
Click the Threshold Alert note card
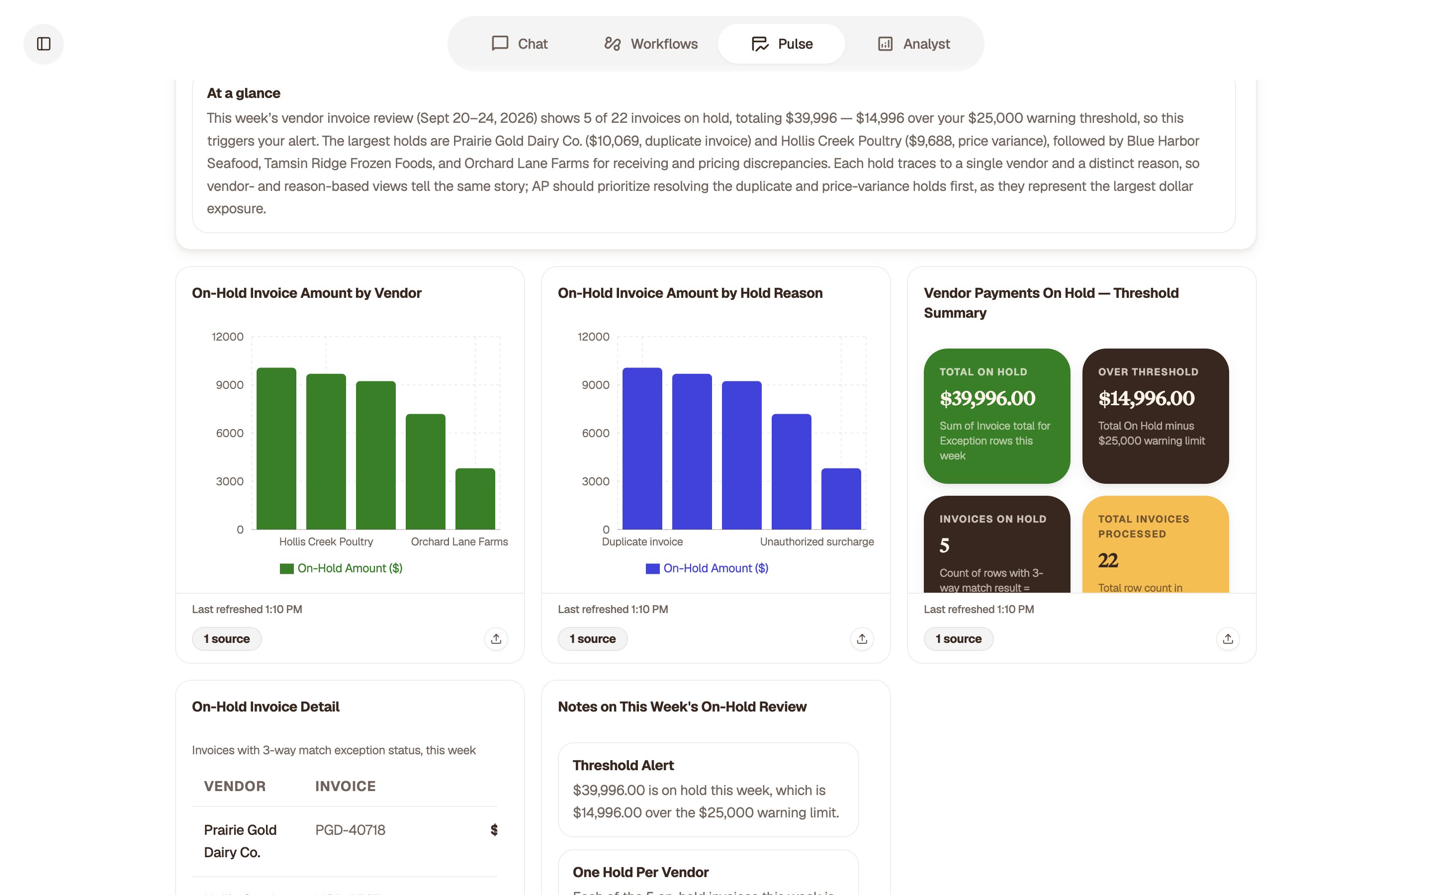[x=709, y=790]
